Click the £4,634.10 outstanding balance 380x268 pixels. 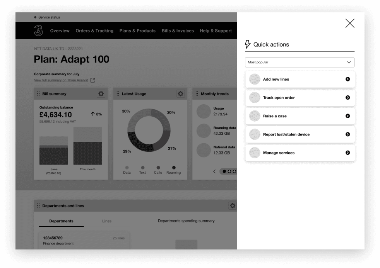55,115
